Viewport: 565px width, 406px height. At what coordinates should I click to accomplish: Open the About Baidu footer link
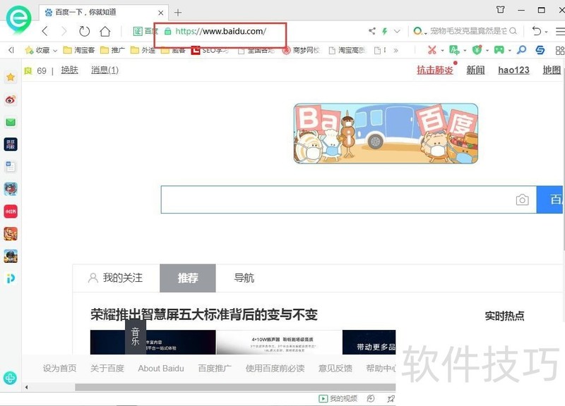tap(161, 368)
